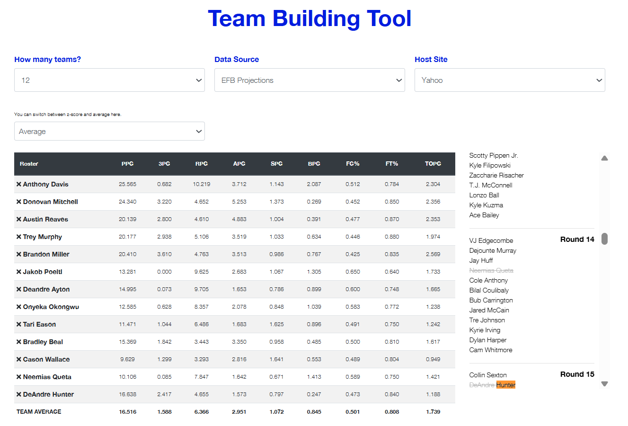Select Kyrie Irving in Round 14 list
This screenshot has height=426, width=628.
pyautogui.click(x=485, y=330)
